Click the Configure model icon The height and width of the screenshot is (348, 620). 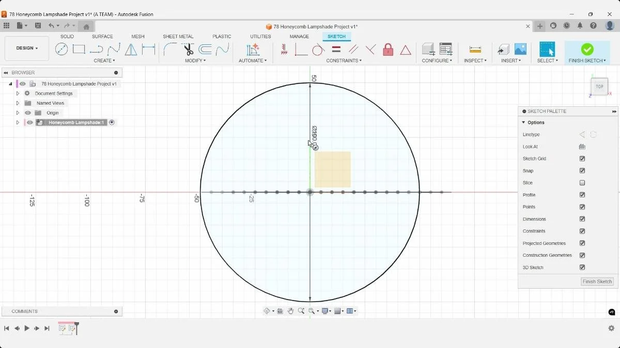[428, 49]
